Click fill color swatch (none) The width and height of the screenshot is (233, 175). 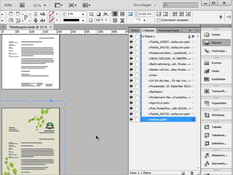click(x=52, y=14)
